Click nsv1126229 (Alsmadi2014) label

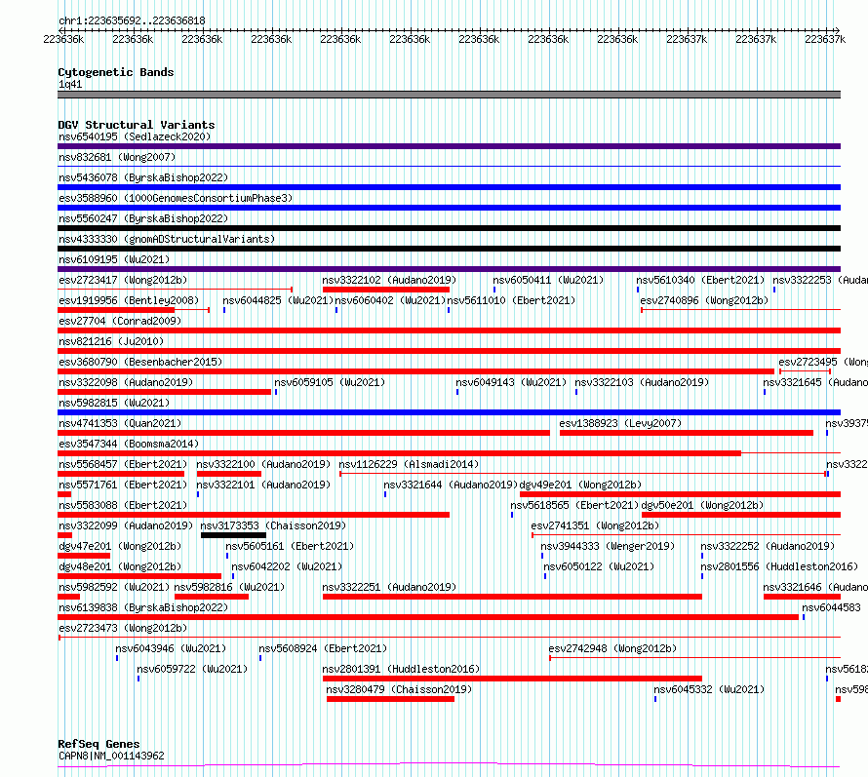pyautogui.click(x=409, y=464)
